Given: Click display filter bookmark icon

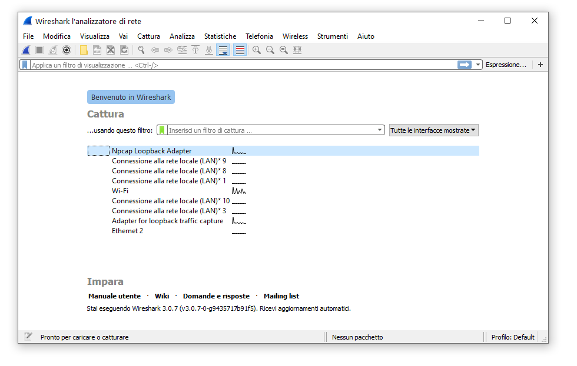Looking at the screenshot, I should point(25,65).
